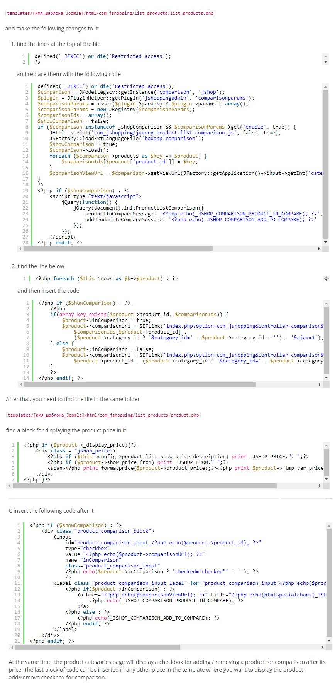
Task: Click the 'and make the following changes to it:' text
Action: pos(52,29)
